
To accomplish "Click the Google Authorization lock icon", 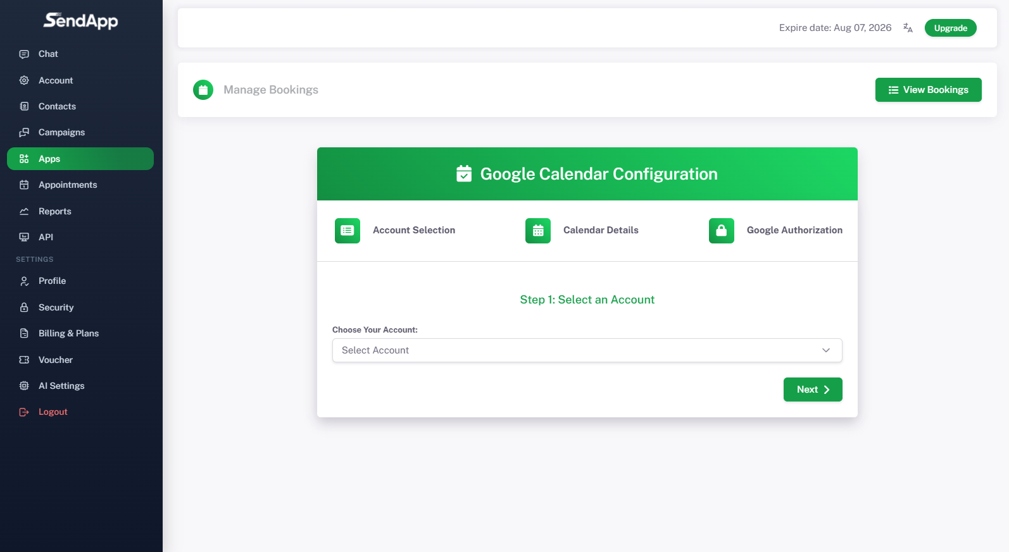I will click(722, 231).
